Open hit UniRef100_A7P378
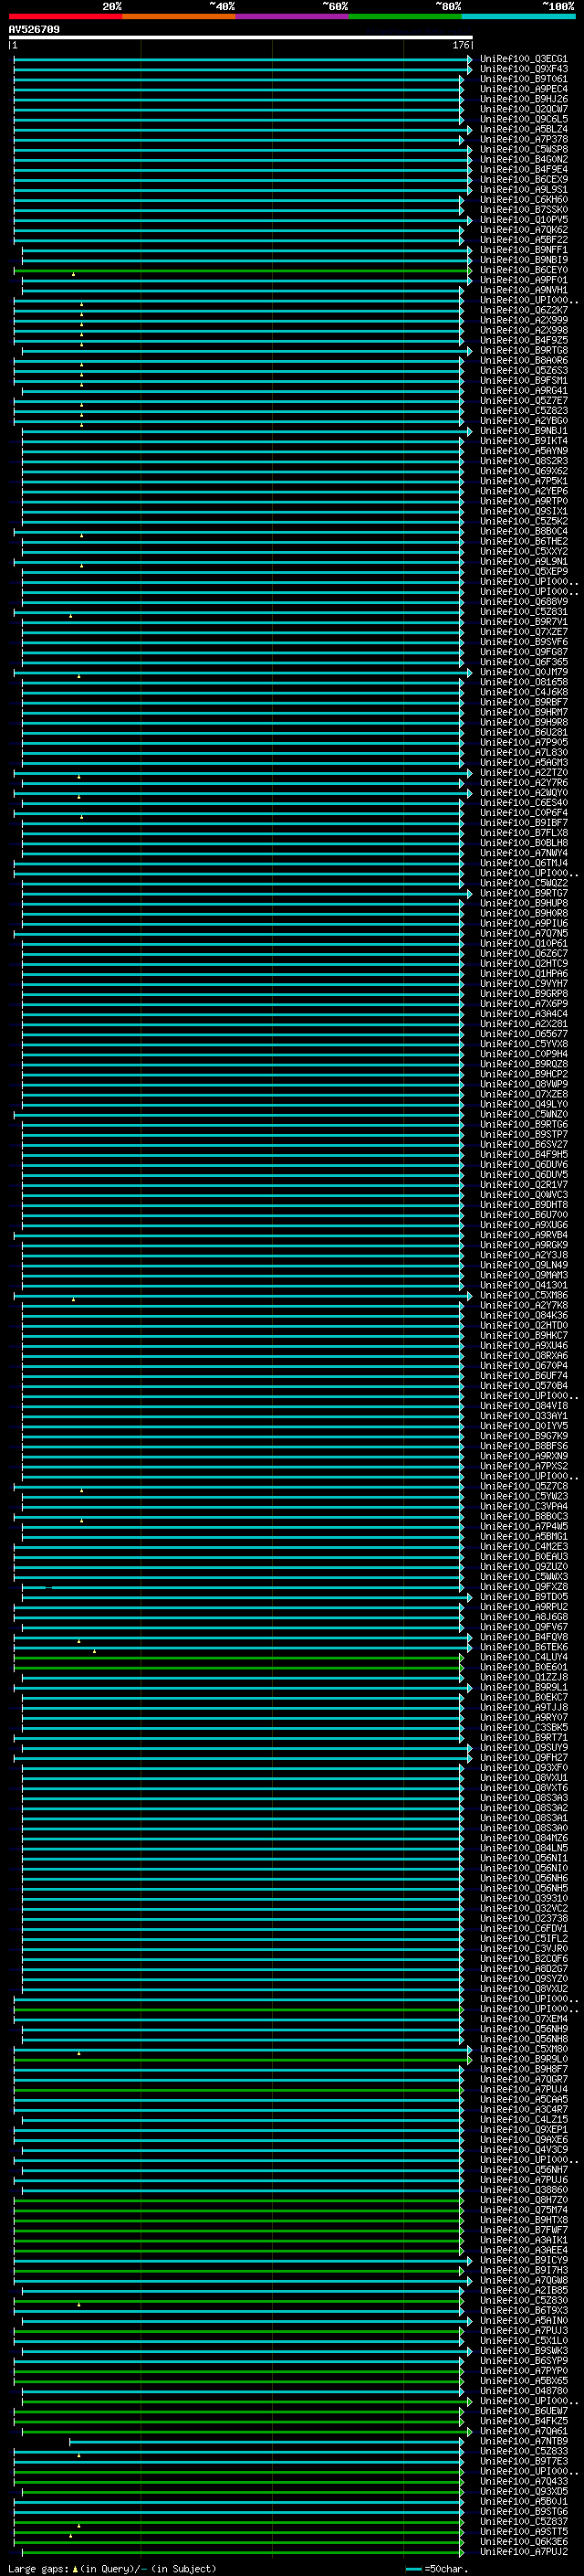 tap(523, 139)
